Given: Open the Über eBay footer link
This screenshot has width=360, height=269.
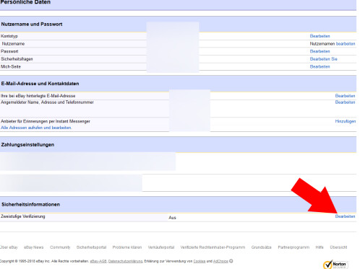Looking at the screenshot, I should [9, 247].
